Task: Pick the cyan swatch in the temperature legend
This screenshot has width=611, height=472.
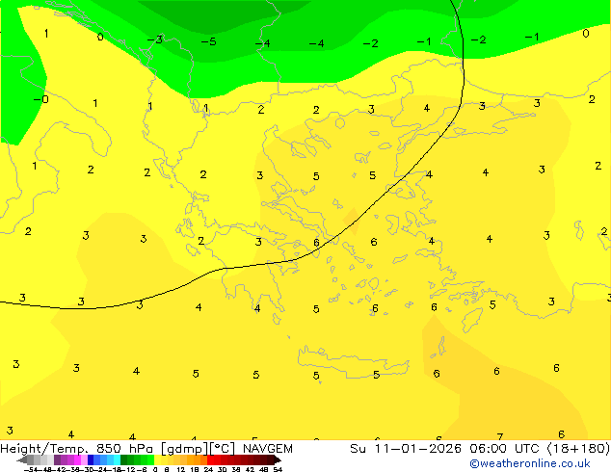Action: click(x=117, y=459)
